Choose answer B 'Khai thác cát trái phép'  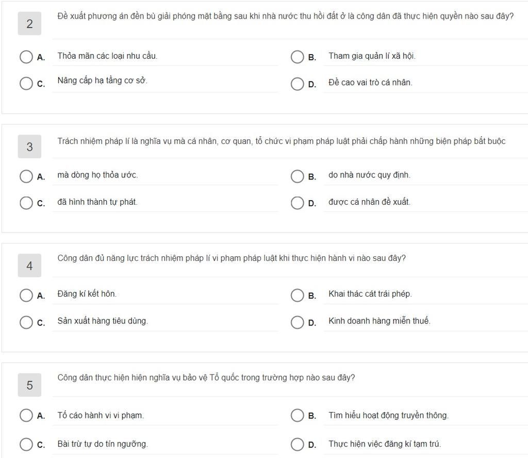[297, 296]
